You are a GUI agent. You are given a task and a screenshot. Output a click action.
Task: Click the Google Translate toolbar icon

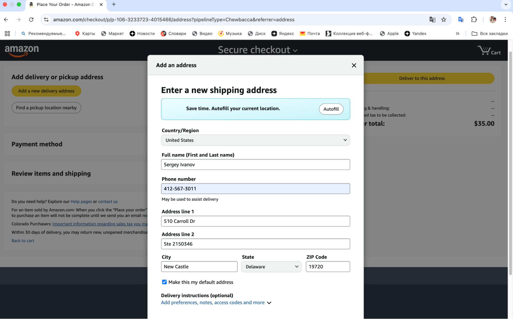pyautogui.click(x=461, y=19)
